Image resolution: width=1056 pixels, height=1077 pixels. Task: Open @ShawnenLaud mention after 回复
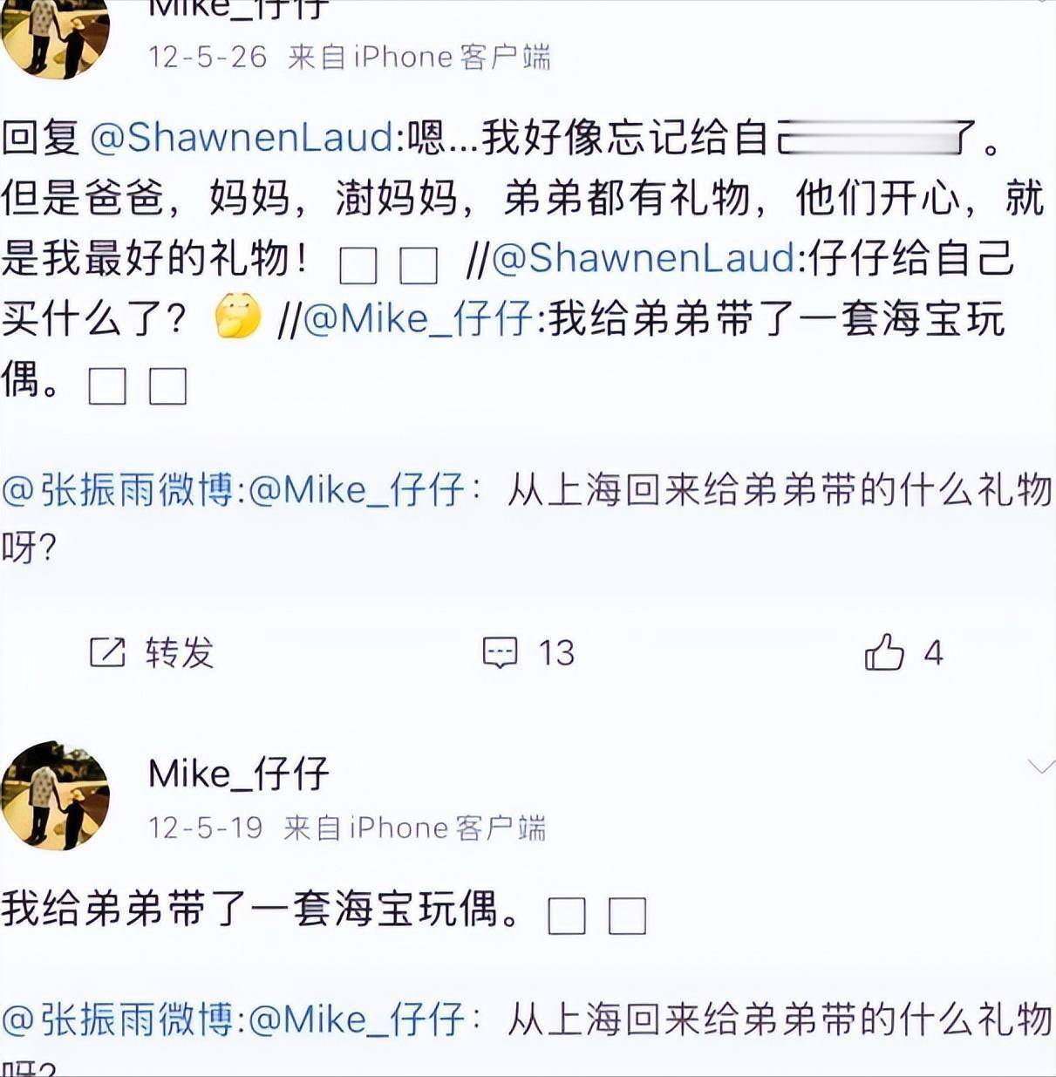coord(242,139)
